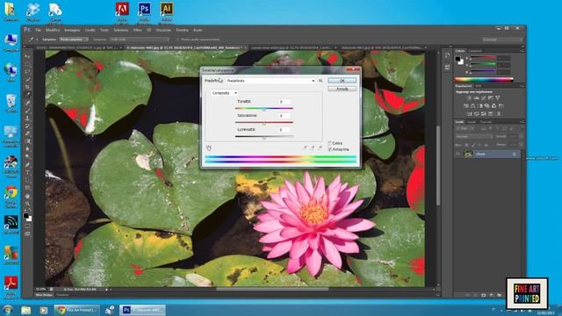The width and height of the screenshot is (562, 316).
Task: Click the Photoshop taskbar button
Action: click(x=142, y=310)
